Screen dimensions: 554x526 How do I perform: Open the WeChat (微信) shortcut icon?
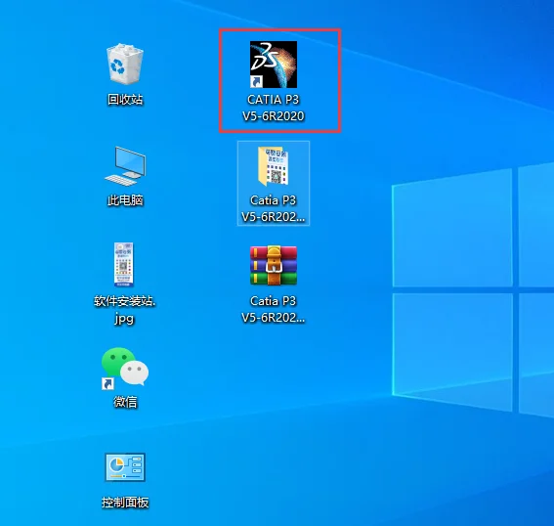coord(125,368)
